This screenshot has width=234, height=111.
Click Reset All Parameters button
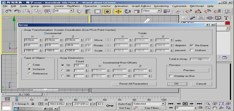tap(134, 84)
